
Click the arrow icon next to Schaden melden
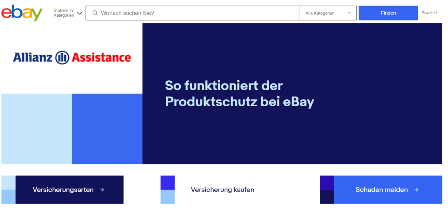pos(416,190)
